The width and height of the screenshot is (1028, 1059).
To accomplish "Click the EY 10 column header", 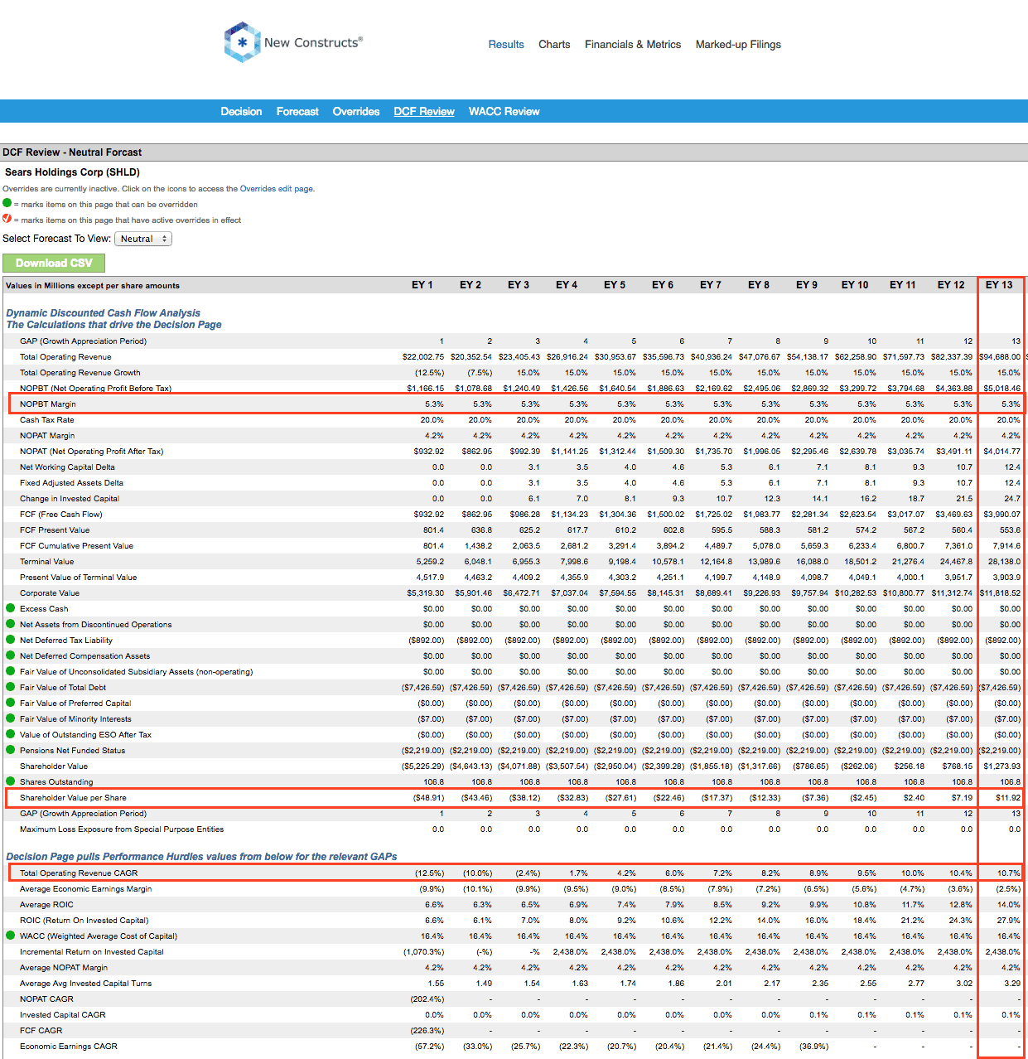I will point(855,285).
